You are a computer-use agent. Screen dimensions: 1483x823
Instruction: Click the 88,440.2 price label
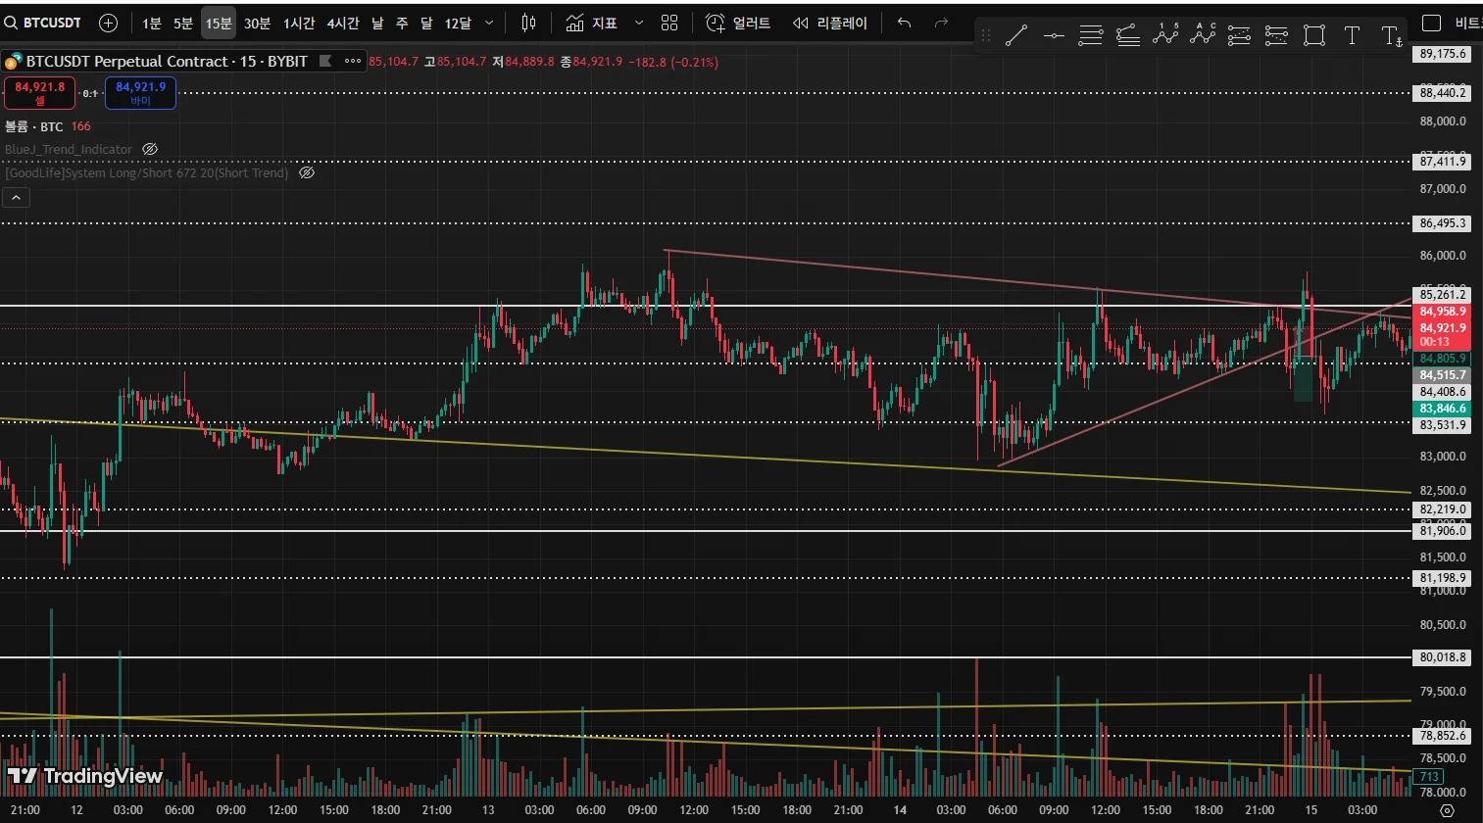click(1443, 93)
